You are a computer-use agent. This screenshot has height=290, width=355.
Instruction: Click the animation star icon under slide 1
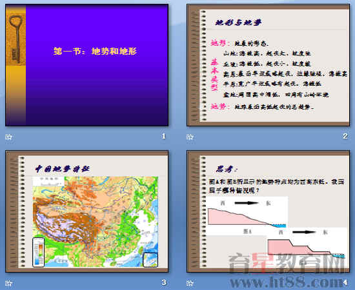(8, 137)
